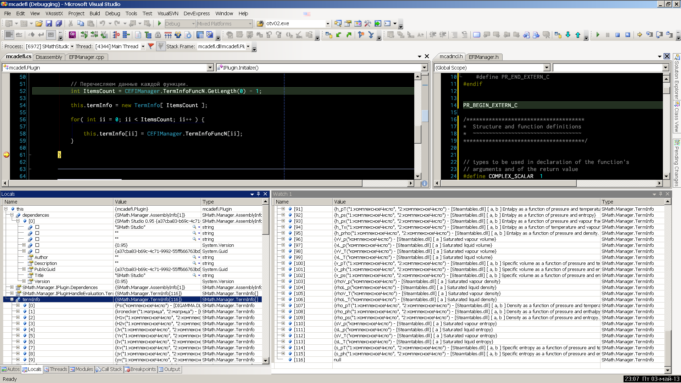Toggle Show Threads in Source button
Image resolution: width=681 pixels, height=383 pixels.
click(161, 46)
